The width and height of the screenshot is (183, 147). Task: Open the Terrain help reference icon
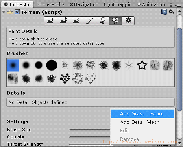click(164, 12)
